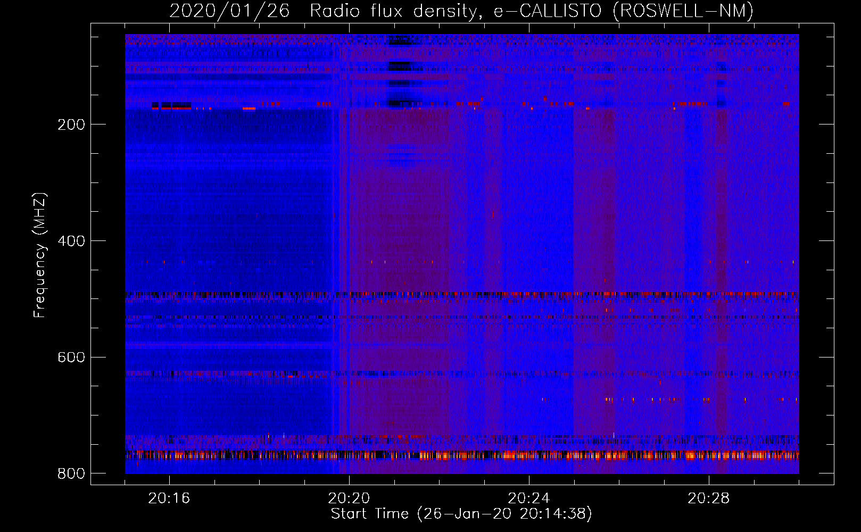Click the '800' frequency tick label

click(71, 473)
